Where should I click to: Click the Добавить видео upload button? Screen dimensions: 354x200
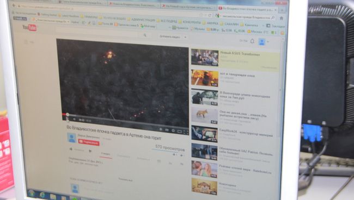(x=169, y=36)
